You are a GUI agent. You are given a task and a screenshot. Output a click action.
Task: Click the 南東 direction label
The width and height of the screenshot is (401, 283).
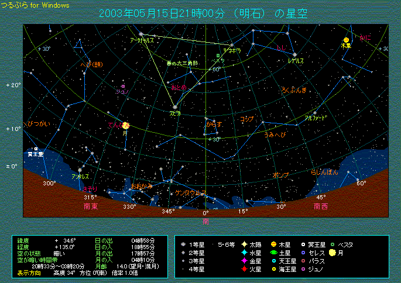coord(91,206)
